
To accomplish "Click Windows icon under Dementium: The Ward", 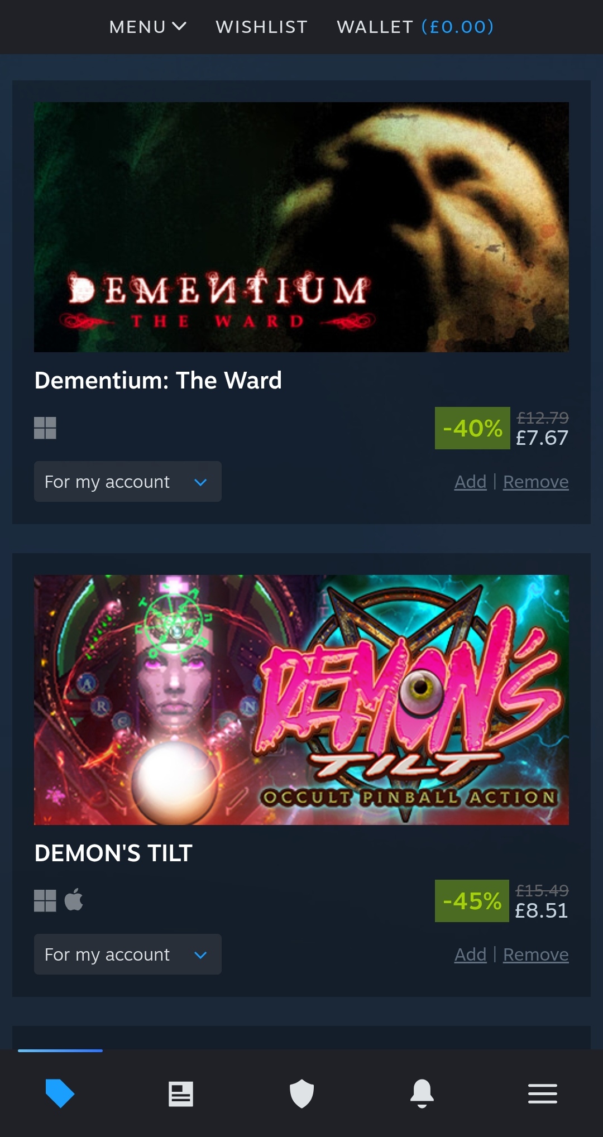I will tap(45, 428).
